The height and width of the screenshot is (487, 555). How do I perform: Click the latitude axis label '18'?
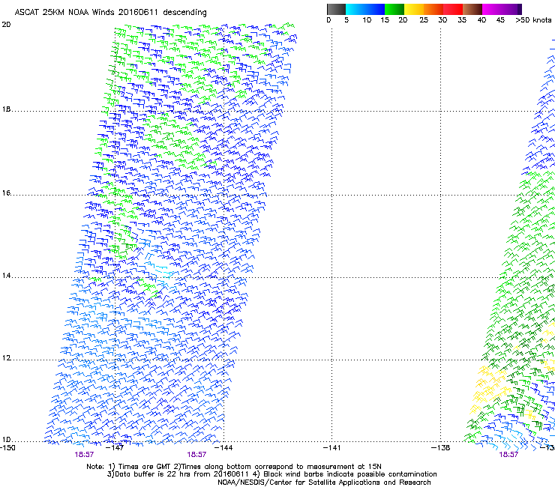6,109
